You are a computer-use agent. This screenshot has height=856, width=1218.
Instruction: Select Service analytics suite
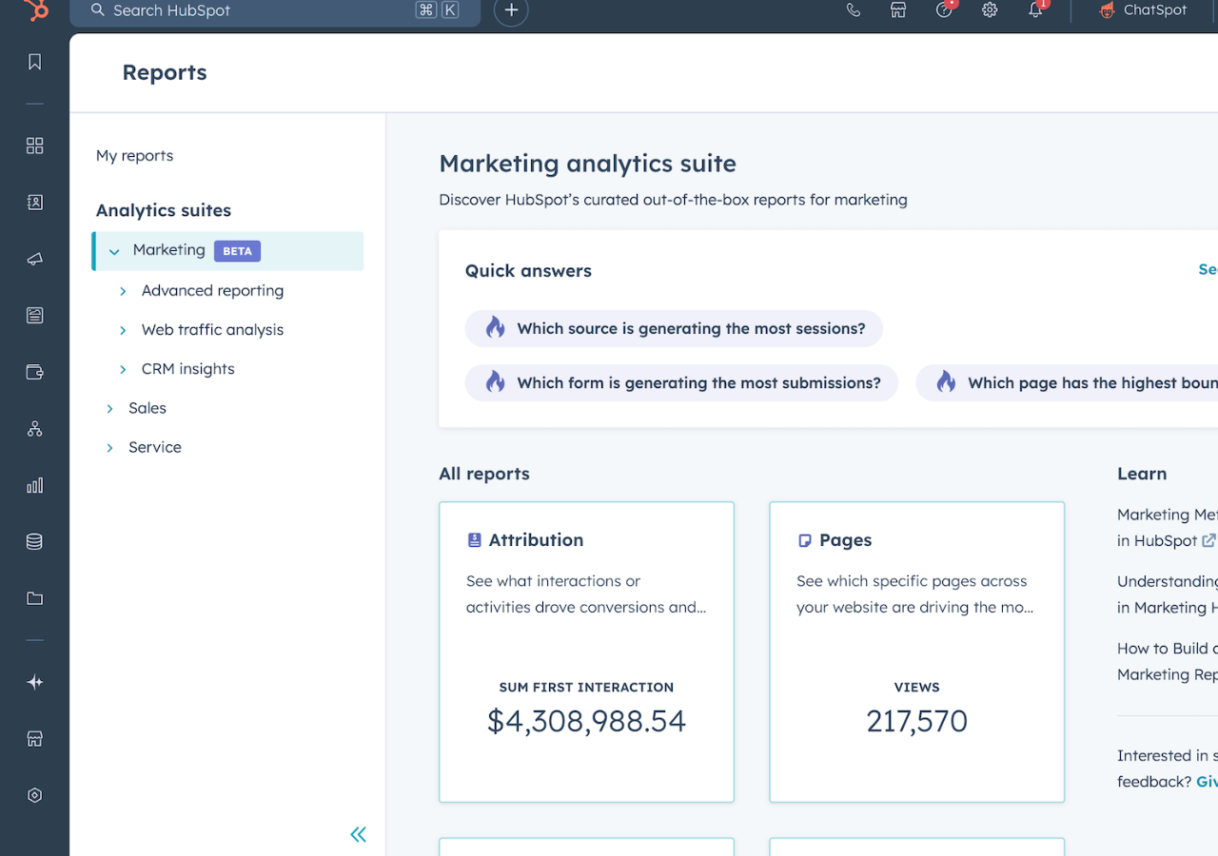[x=155, y=447]
